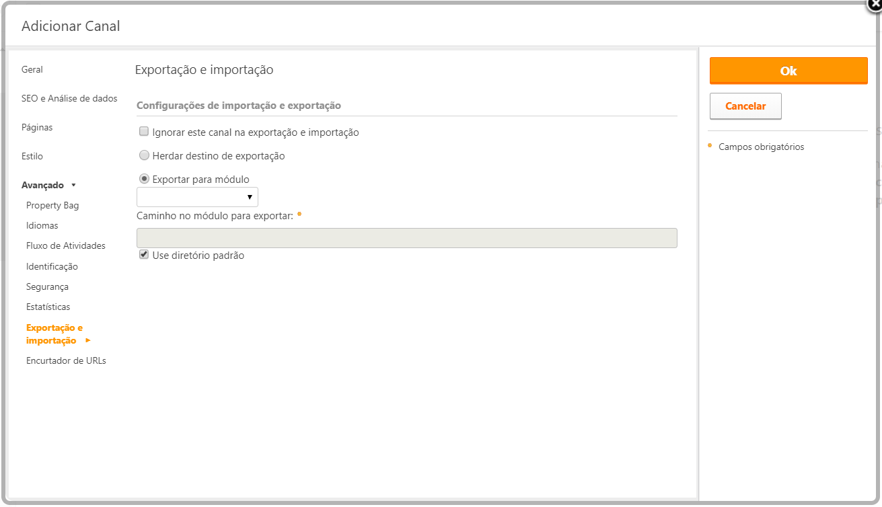The height and width of the screenshot is (507, 882).
Task: Select Herdar destino de exportação radio
Action: point(144,155)
